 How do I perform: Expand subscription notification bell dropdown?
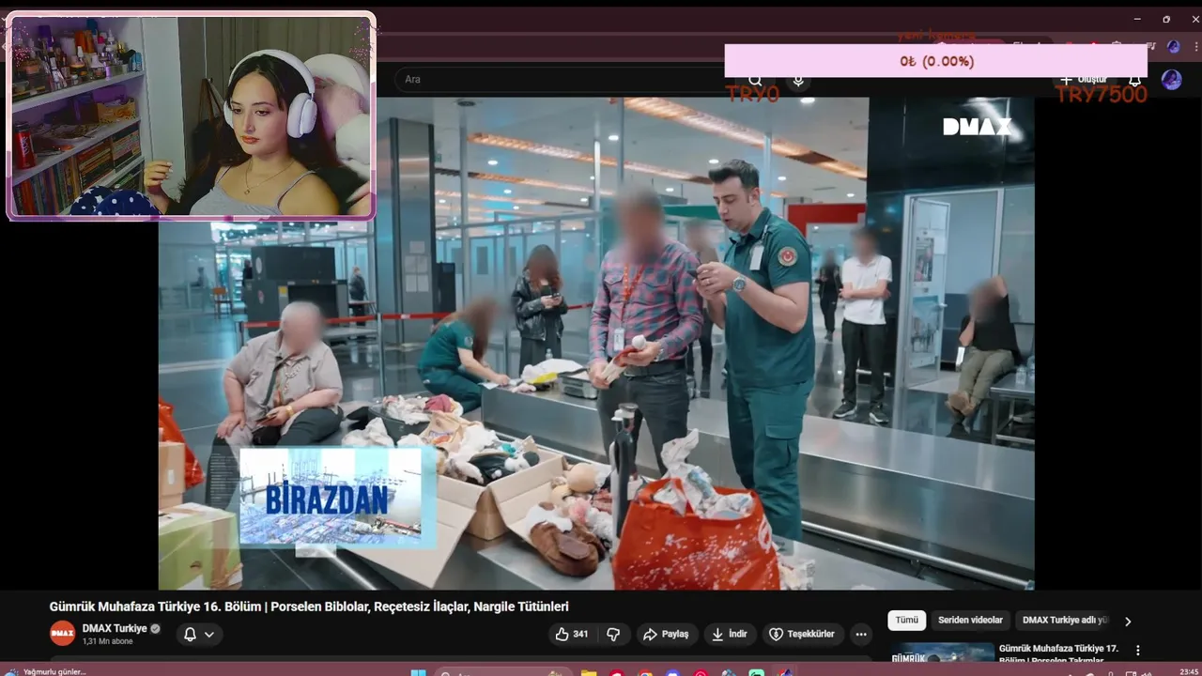[199, 635]
